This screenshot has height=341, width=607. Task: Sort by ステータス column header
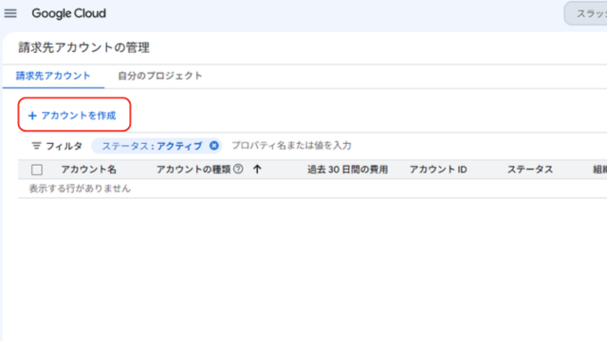coord(530,170)
